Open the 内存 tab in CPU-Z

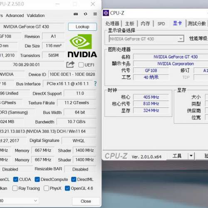point(145,23)
